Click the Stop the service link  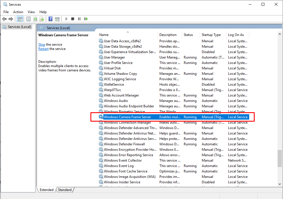[42, 45]
